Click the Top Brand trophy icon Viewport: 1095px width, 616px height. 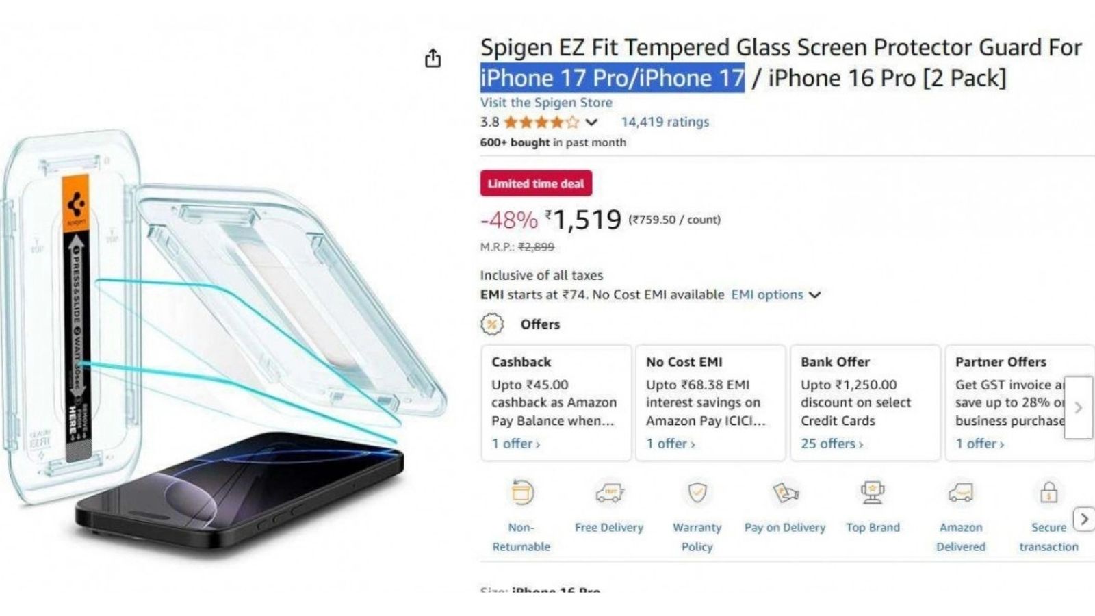click(873, 493)
